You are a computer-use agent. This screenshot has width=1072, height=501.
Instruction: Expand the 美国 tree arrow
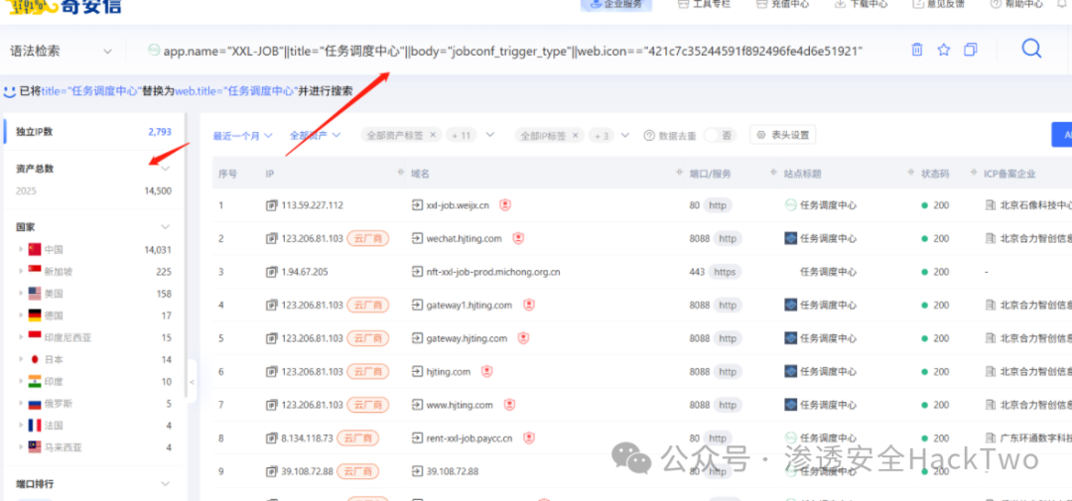21,294
